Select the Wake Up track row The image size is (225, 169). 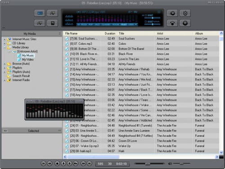[141, 146]
